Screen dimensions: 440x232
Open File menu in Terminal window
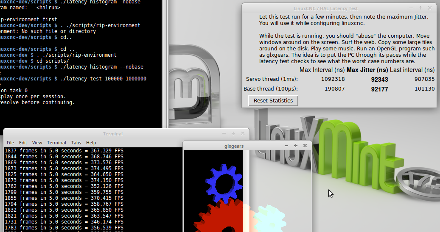(x=10, y=143)
